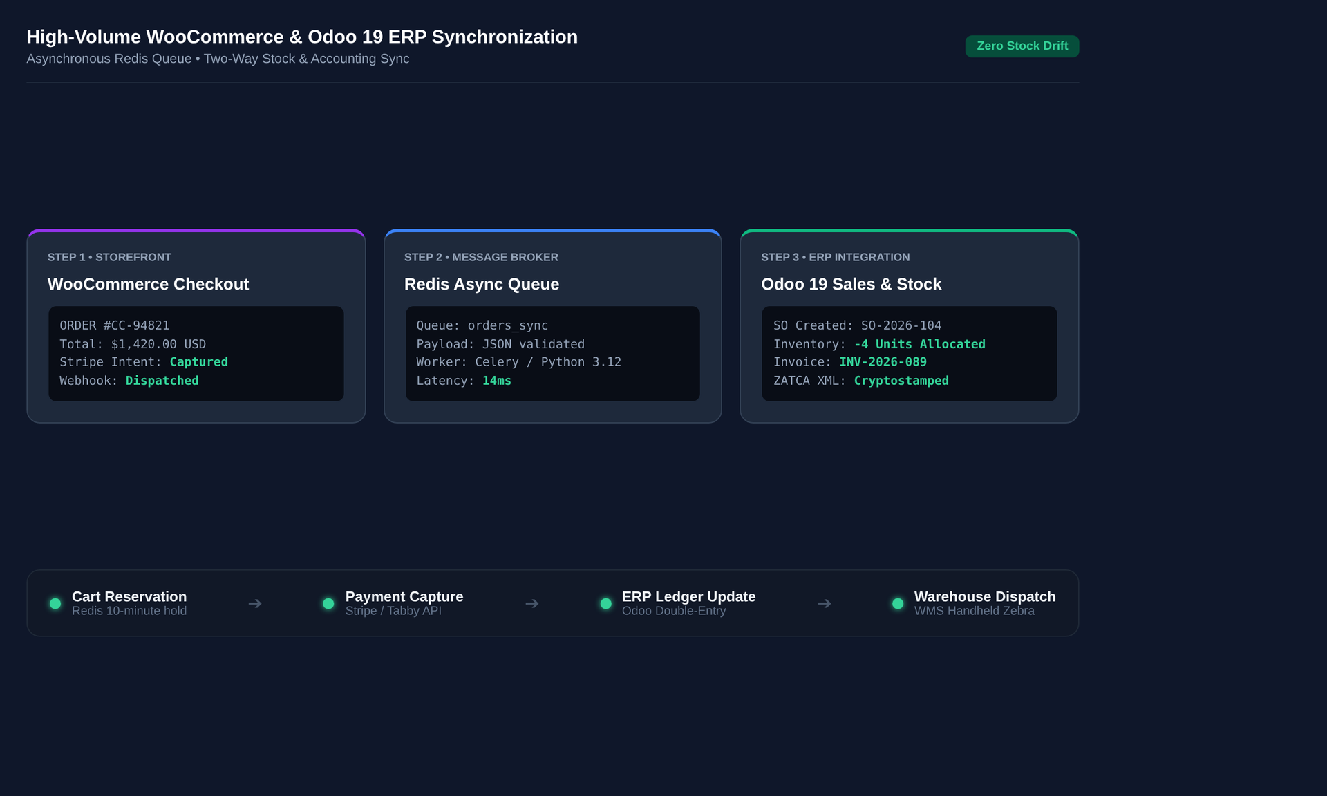Click the Stripe / Tabby API caption
The image size is (1327, 796).
[x=393, y=611]
